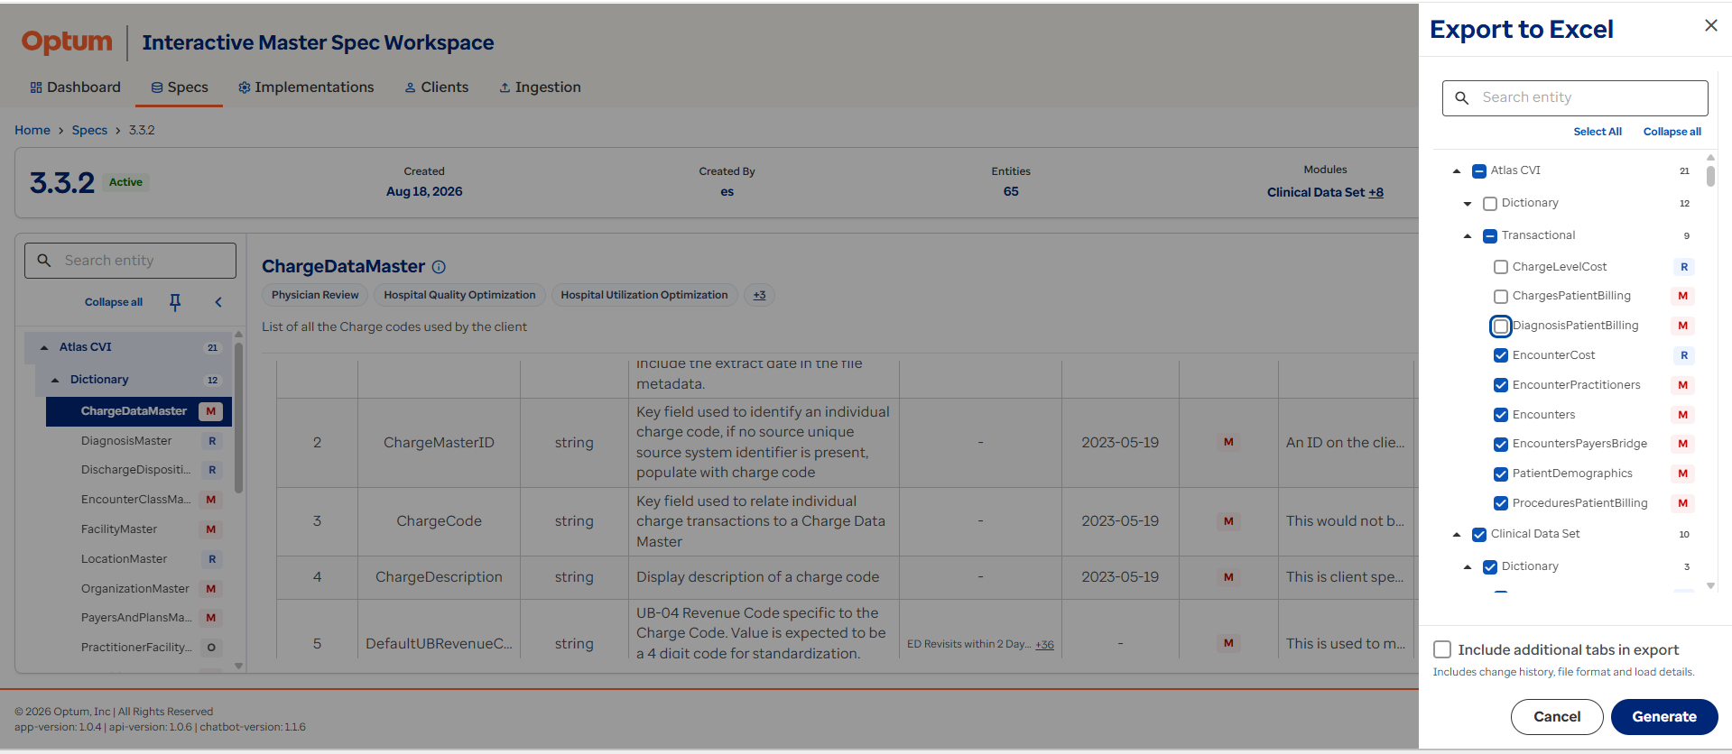
Task: Open the Dashboard tab
Action: click(x=75, y=87)
